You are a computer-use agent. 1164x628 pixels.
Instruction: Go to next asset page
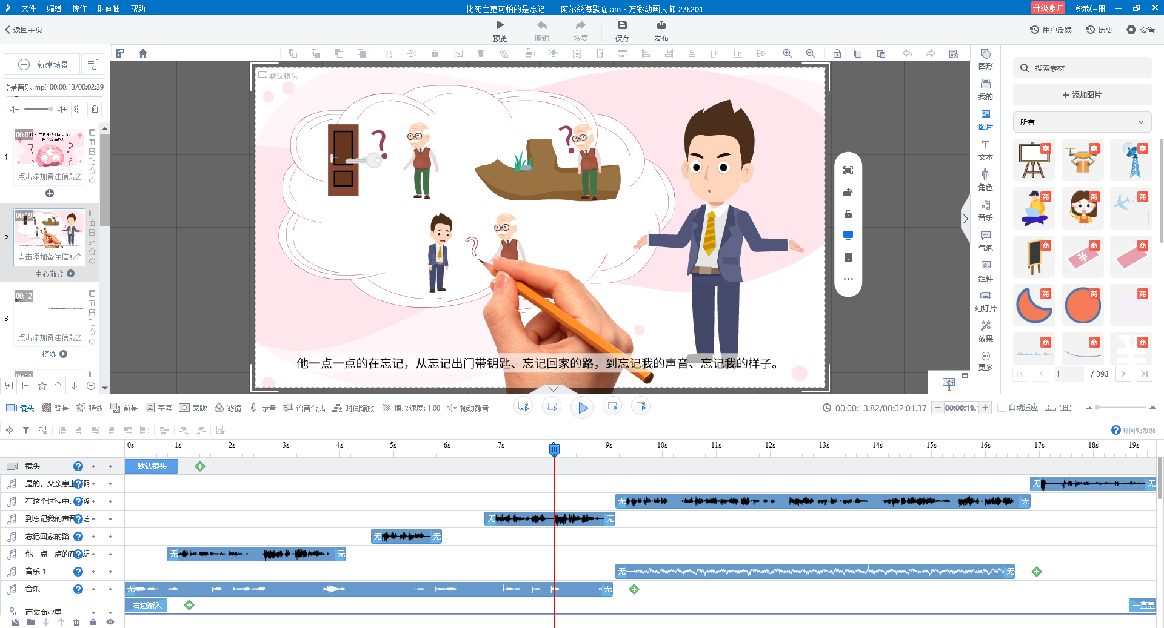(x=1123, y=374)
